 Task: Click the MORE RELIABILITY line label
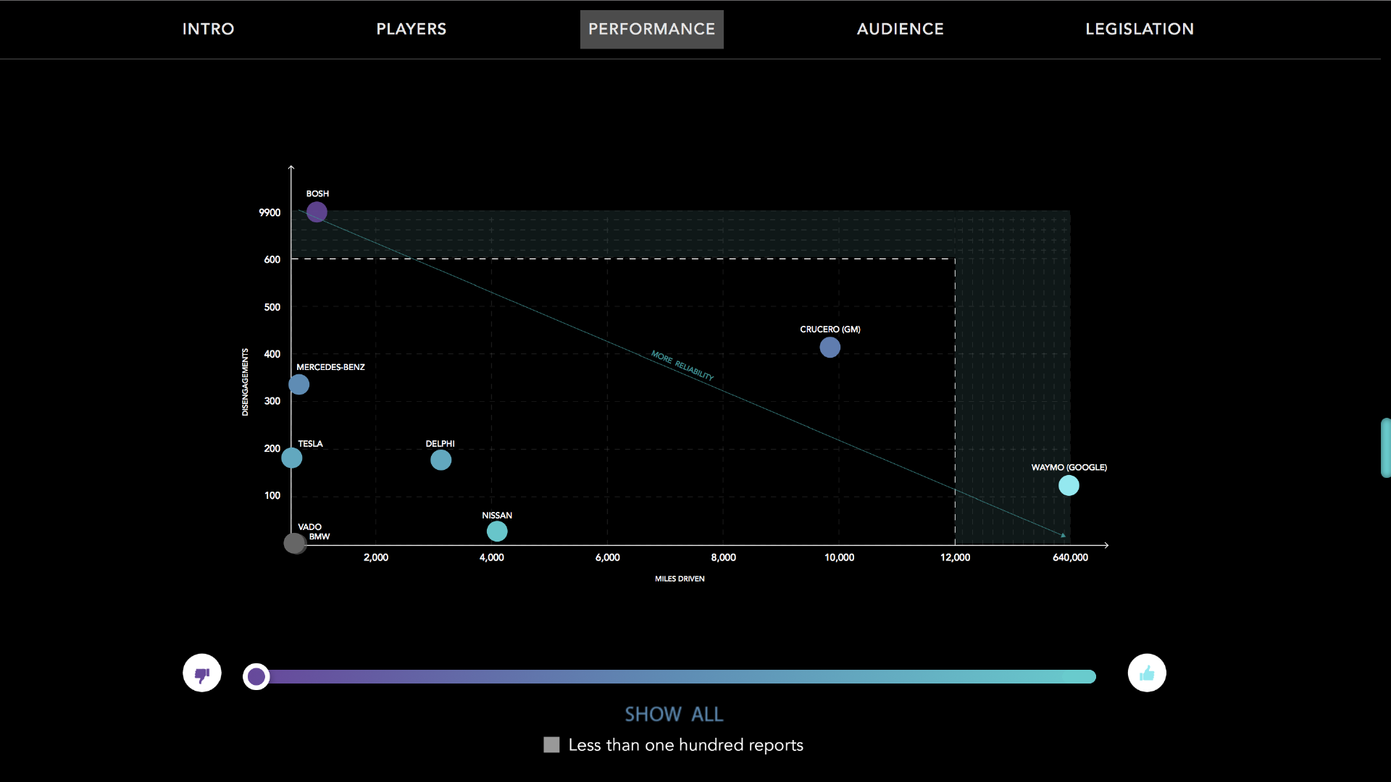[682, 366]
